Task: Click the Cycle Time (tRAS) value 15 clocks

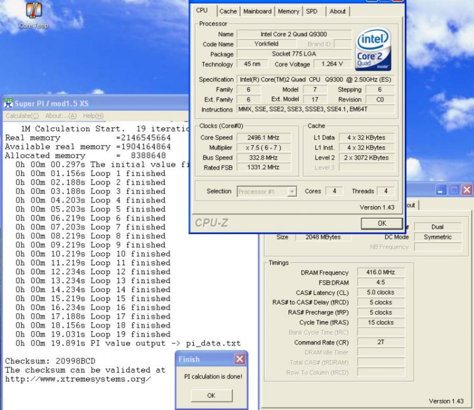Action: pyautogui.click(x=381, y=322)
